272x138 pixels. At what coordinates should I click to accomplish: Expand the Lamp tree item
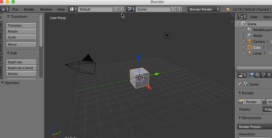coord(243,53)
